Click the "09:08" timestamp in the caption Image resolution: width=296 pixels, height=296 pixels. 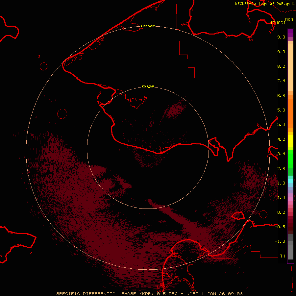click(235, 294)
